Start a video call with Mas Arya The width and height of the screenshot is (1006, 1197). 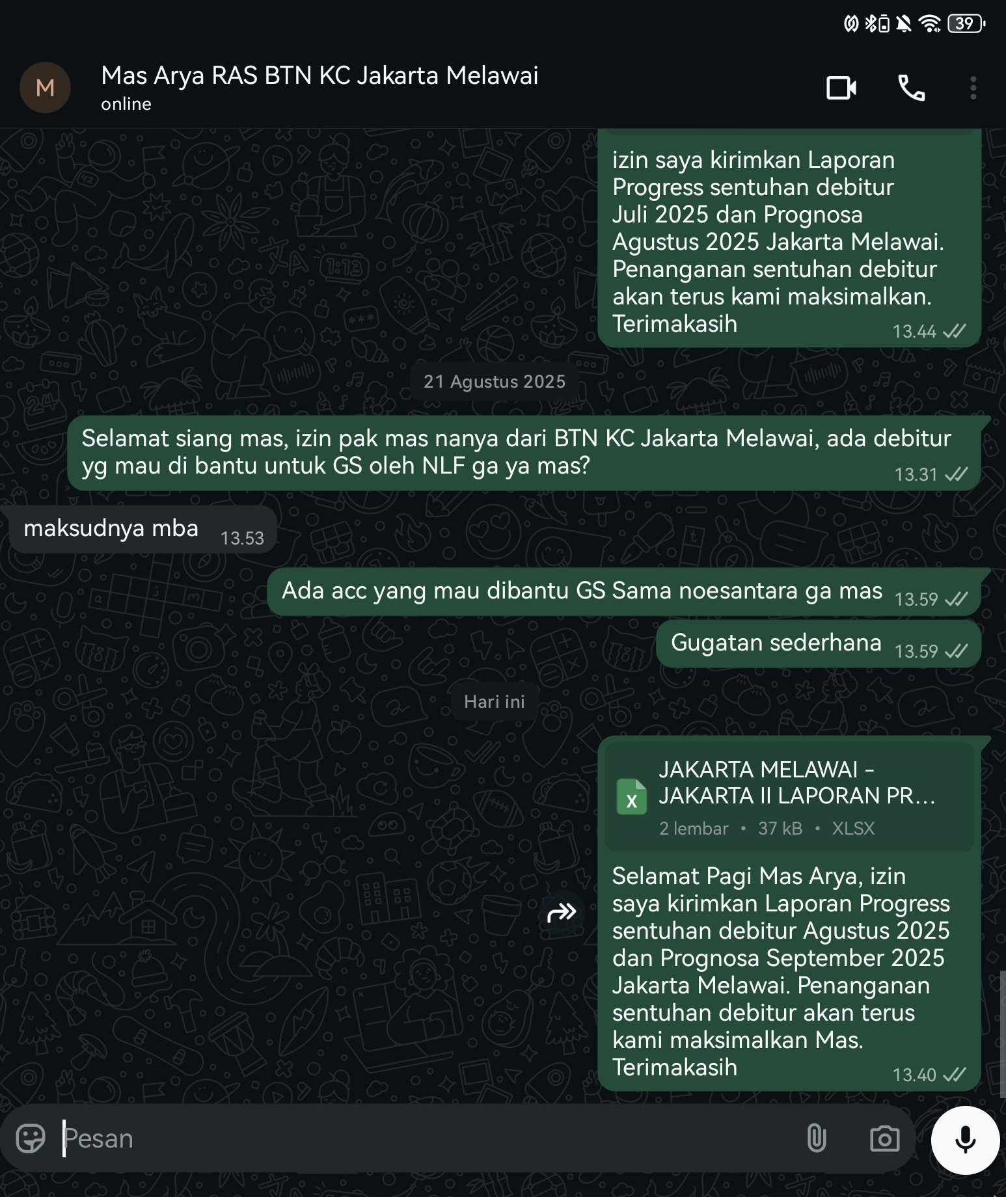click(x=841, y=88)
